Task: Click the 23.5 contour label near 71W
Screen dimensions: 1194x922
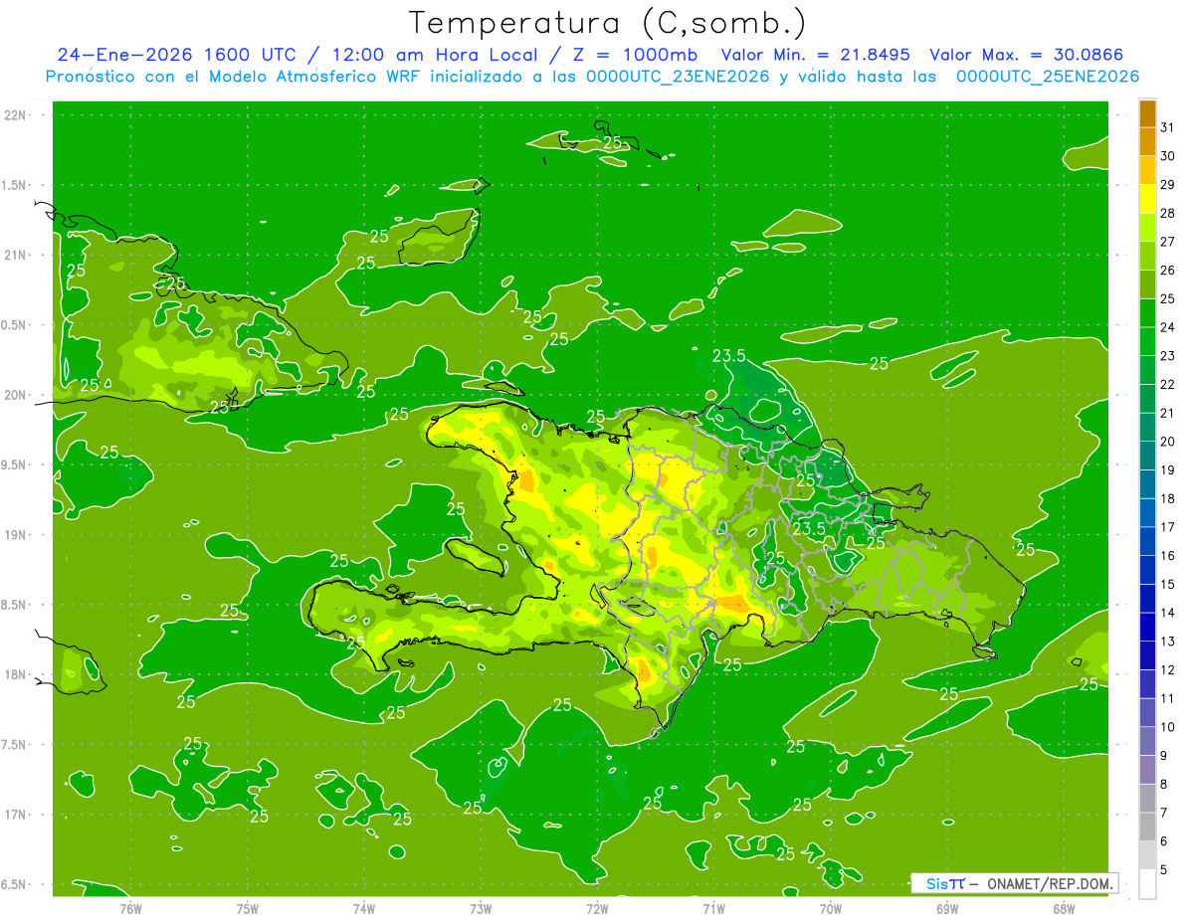Action: pos(729,355)
